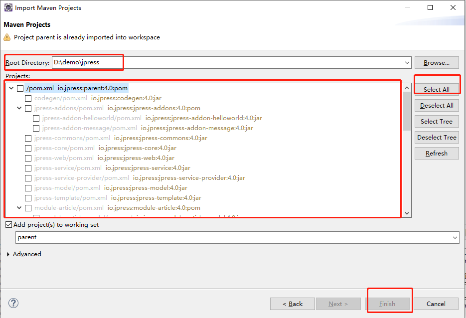The height and width of the screenshot is (318, 466).
Task: Click the Select Tree button
Action: pos(437,122)
